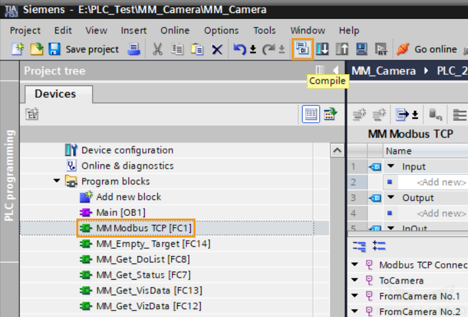This screenshot has height=317, width=468.
Task: Open the undo history dropdown arrow
Action: [253, 49]
